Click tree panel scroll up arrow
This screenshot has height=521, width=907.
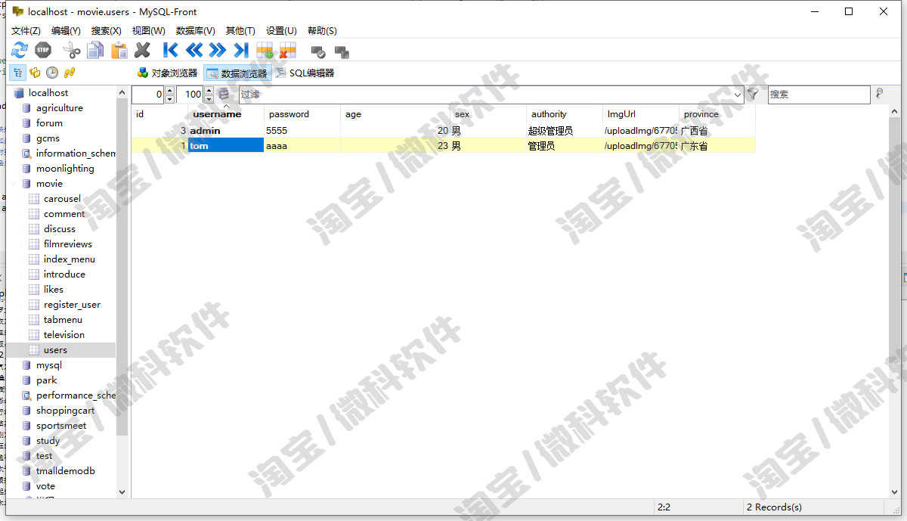[122, 91]
